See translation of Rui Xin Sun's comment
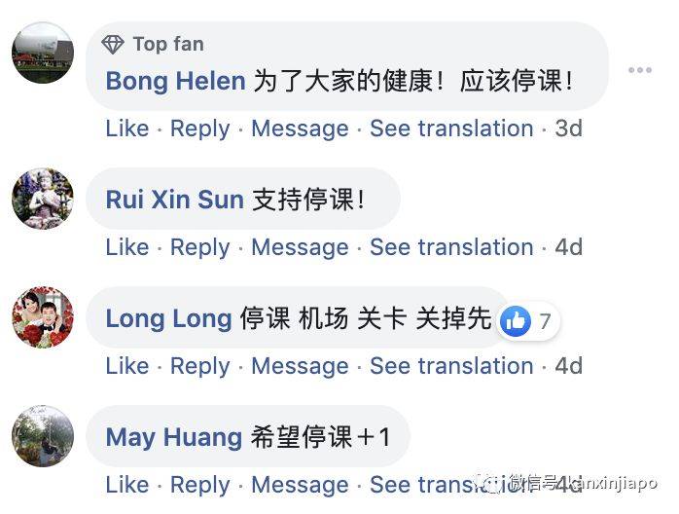The image size is (679, 514). point(451,247)
